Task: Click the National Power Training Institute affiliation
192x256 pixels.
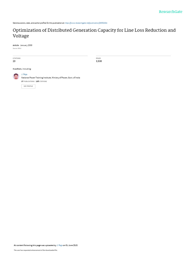Action: click(x=50, y=78)
